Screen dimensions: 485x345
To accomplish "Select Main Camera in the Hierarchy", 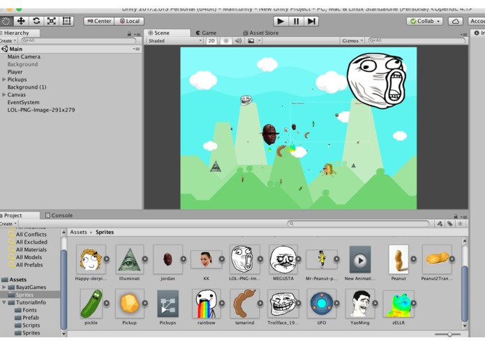I will pos(24,57).
